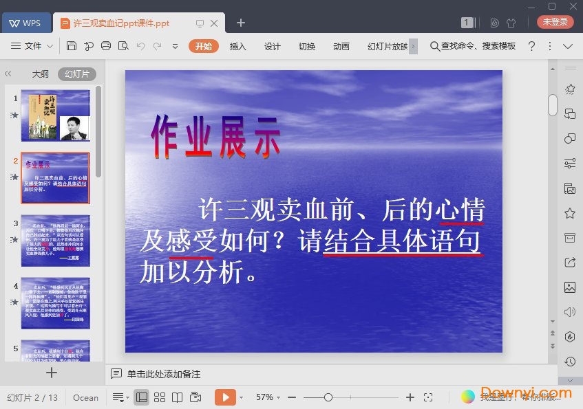Expand the quick access toolbar customize arrow
583x409 pixels.
[175, 46]
